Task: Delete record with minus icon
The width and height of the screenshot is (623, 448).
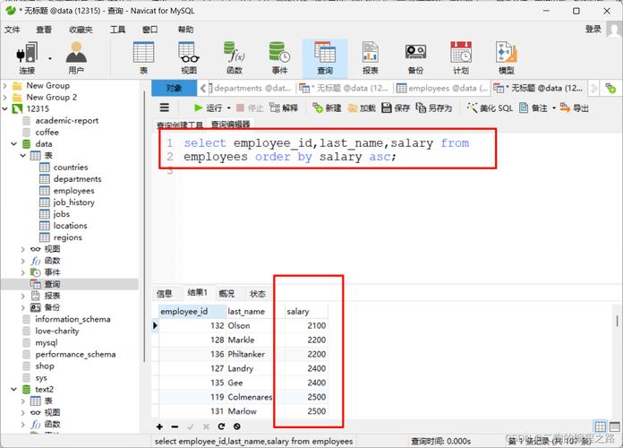Action: click(175, 426)
